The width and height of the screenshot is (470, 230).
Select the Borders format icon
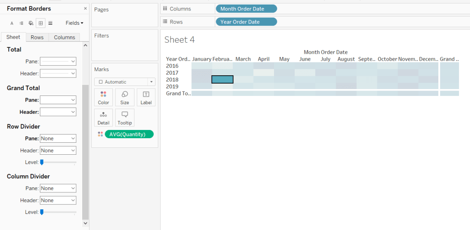pos(40,23)
